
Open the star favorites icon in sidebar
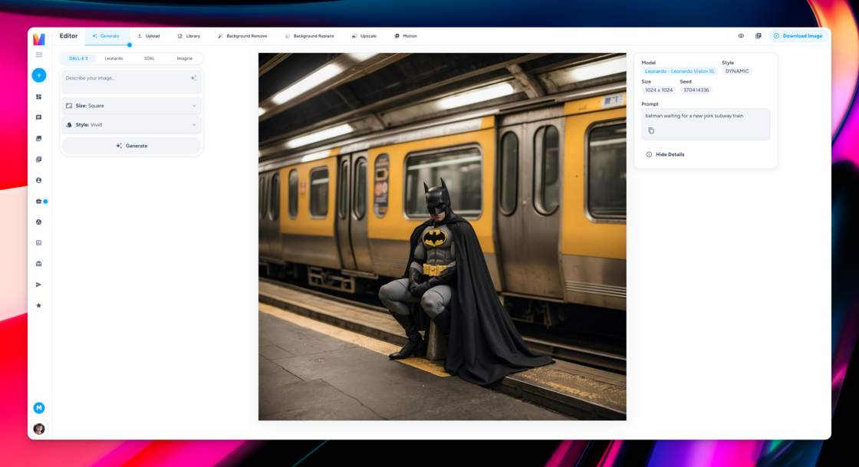tap(39, 305)
